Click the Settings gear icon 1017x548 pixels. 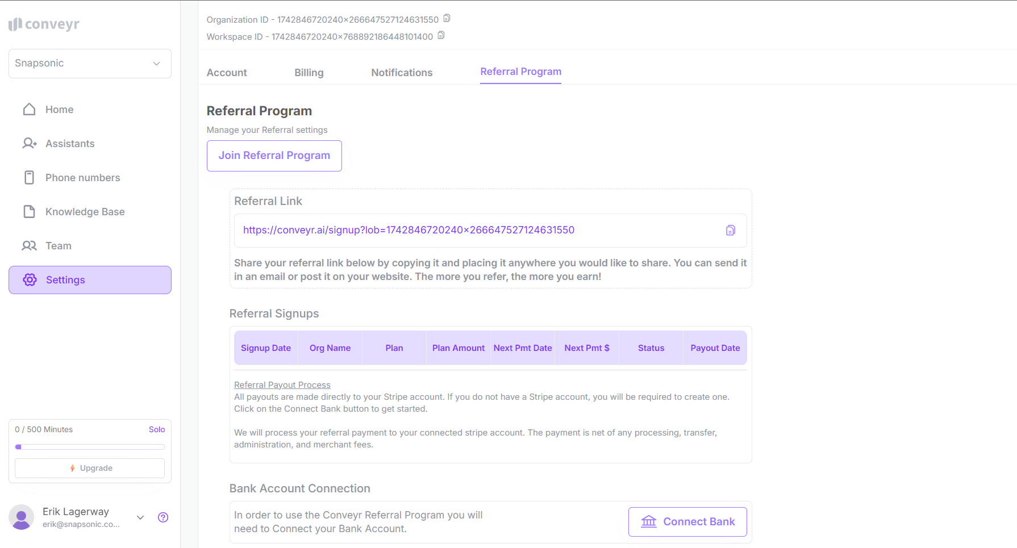tap(30, 279)
